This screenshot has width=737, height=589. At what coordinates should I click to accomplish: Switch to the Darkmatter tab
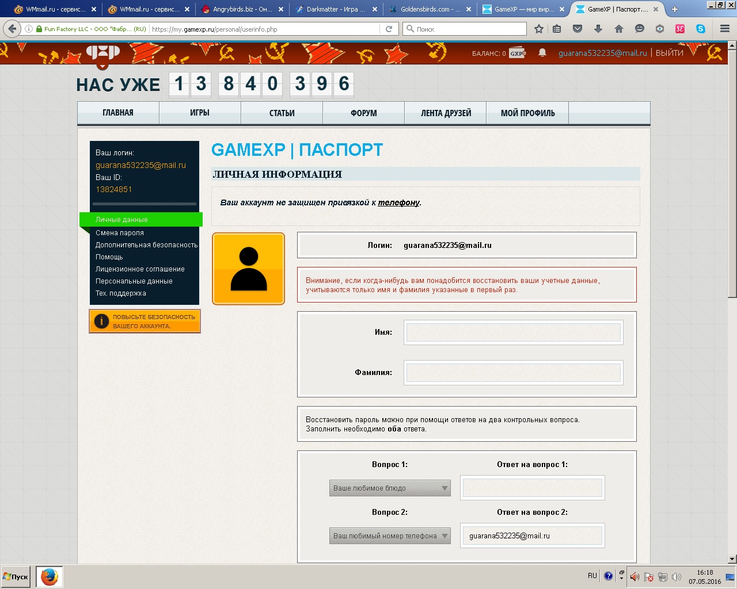[x=336, y=9]
